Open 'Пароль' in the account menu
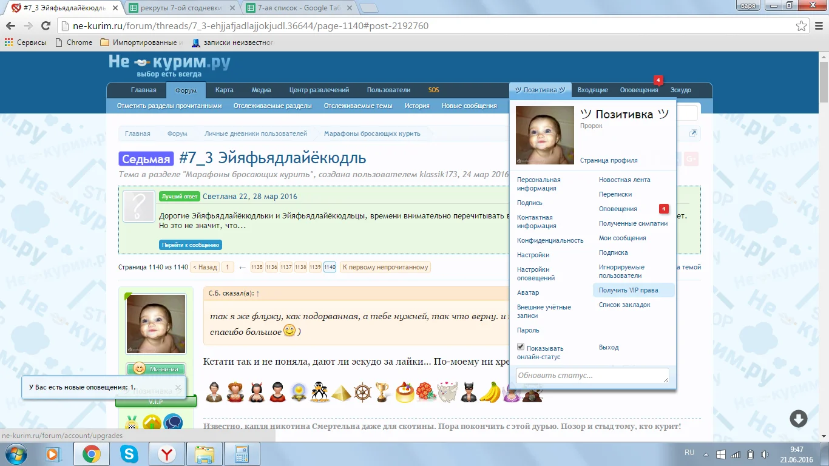Image resolution: width=829 pixels, height=466 pixels. click(x=528, y=331)
